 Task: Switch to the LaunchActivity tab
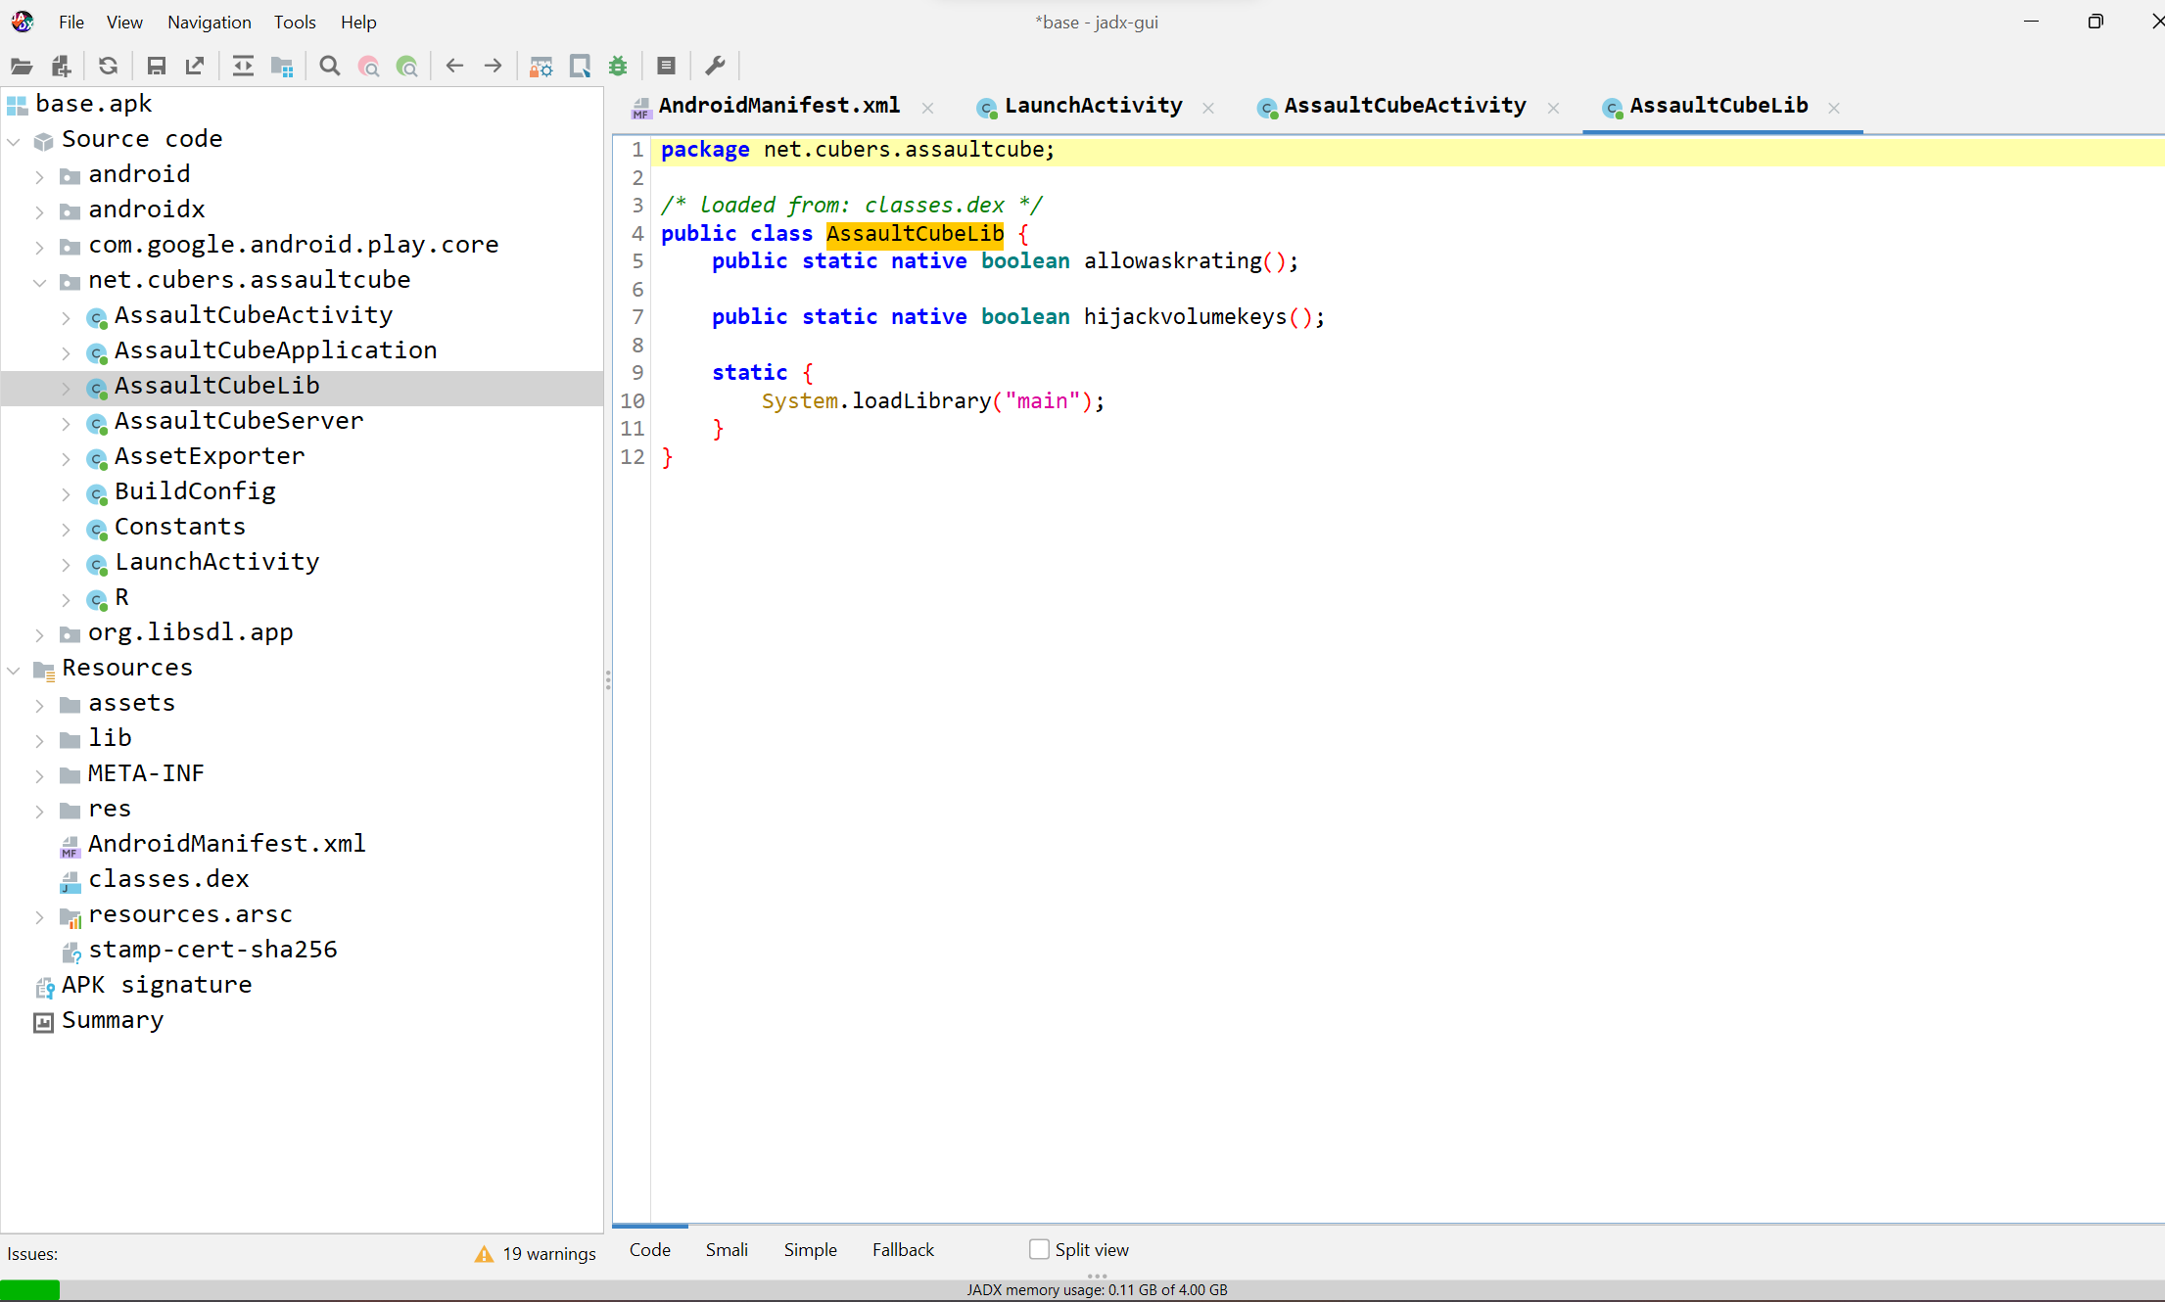click(x=1093, y=106)
